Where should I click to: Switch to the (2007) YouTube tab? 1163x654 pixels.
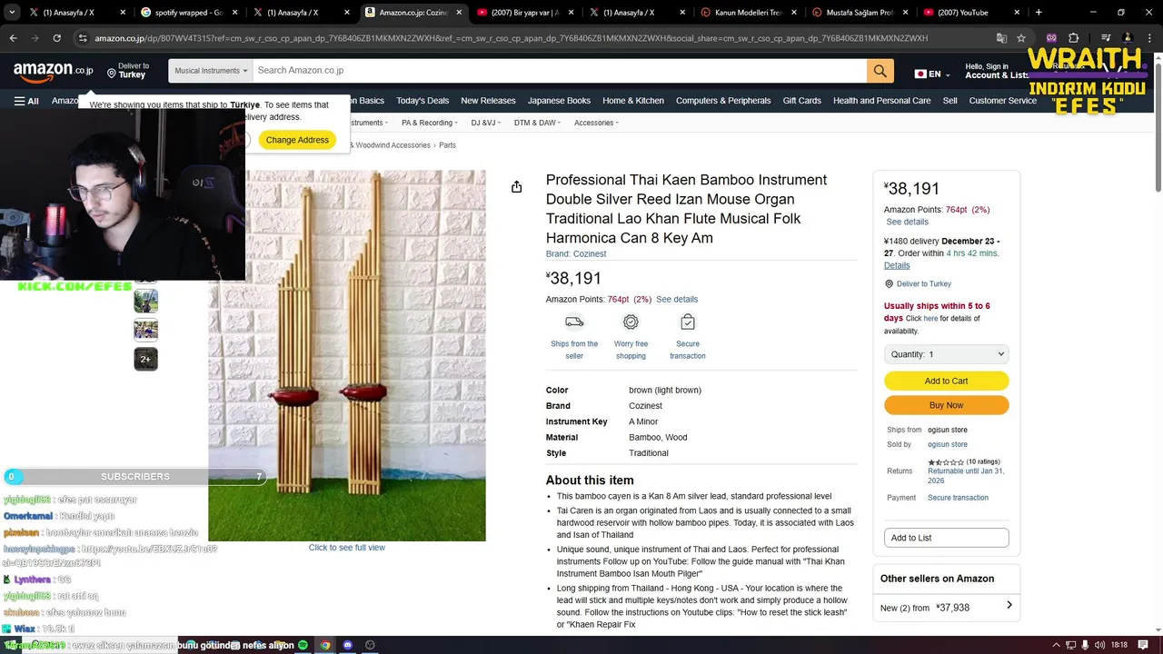click(962, 13)
